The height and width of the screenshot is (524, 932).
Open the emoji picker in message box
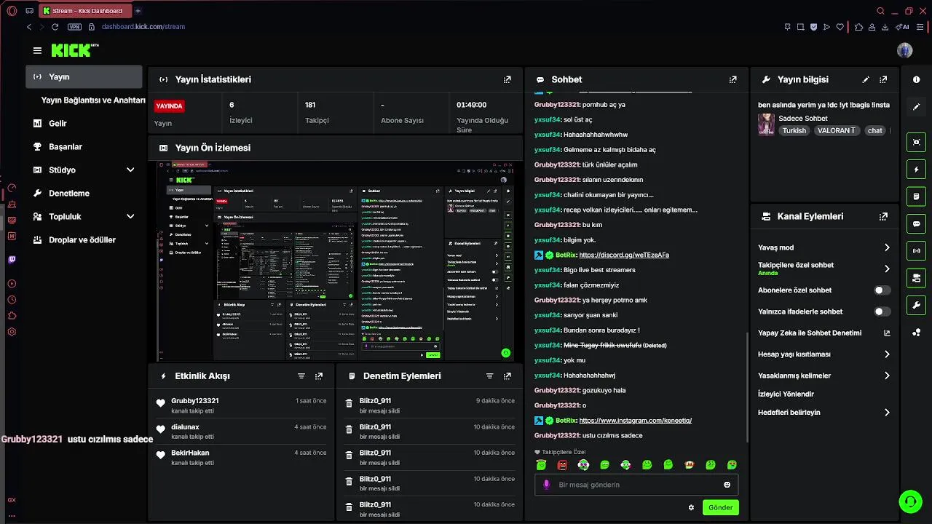pos(727,485)
